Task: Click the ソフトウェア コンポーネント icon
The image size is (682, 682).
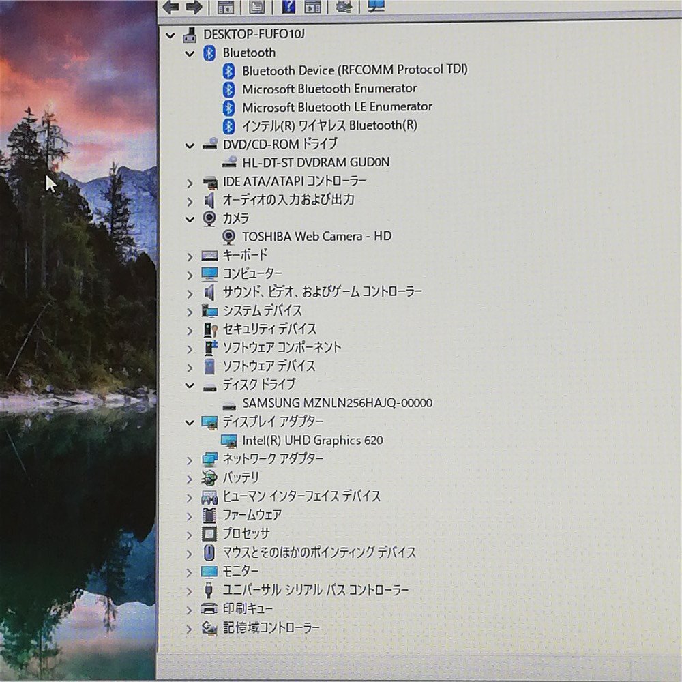Action: pos(210,348)
